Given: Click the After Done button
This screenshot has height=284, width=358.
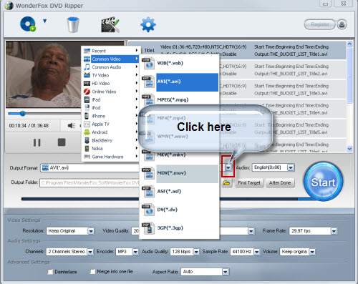Looking at the screenshot, I should (280, 183).
